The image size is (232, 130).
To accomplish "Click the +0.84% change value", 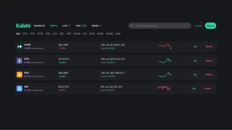I will (62, 76).
